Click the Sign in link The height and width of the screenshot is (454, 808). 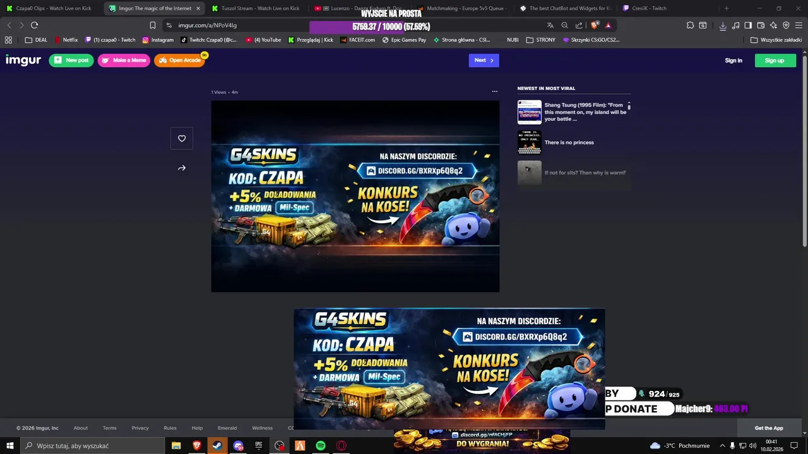(734, 61)
